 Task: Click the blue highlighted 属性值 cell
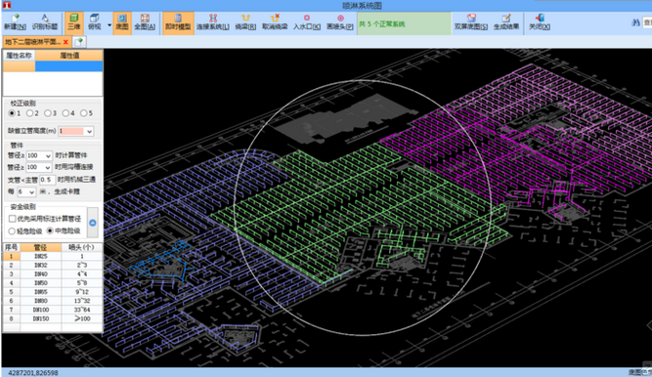click(x=69, y=66)
